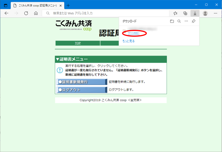Click the ▼証明書メニュー header
The image size is (222, 152).
[111, 59]
